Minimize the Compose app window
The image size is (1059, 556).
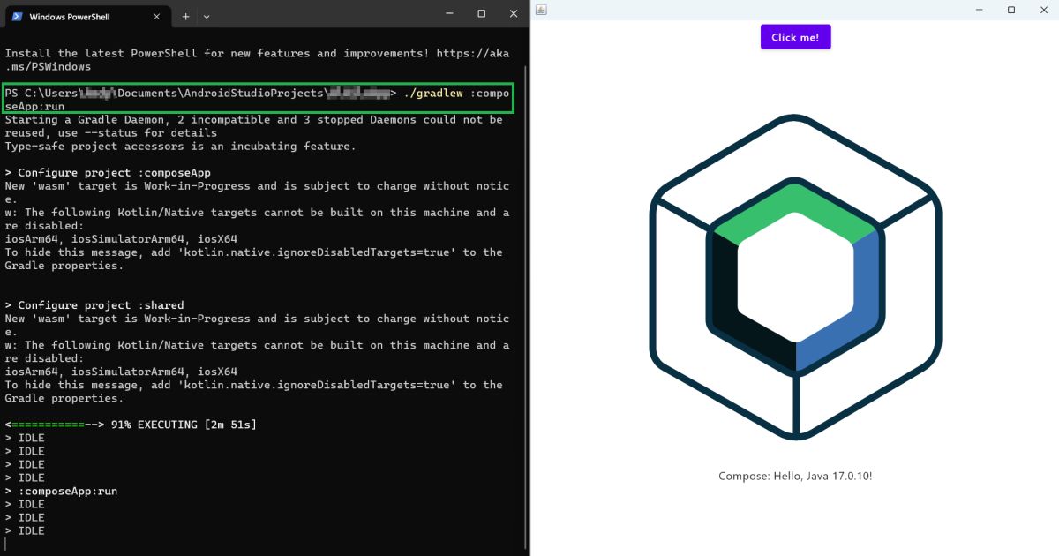coord(980,10)
